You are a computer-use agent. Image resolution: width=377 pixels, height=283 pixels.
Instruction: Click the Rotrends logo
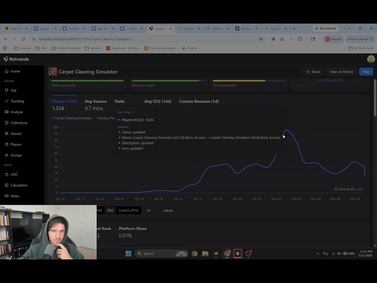16,59
